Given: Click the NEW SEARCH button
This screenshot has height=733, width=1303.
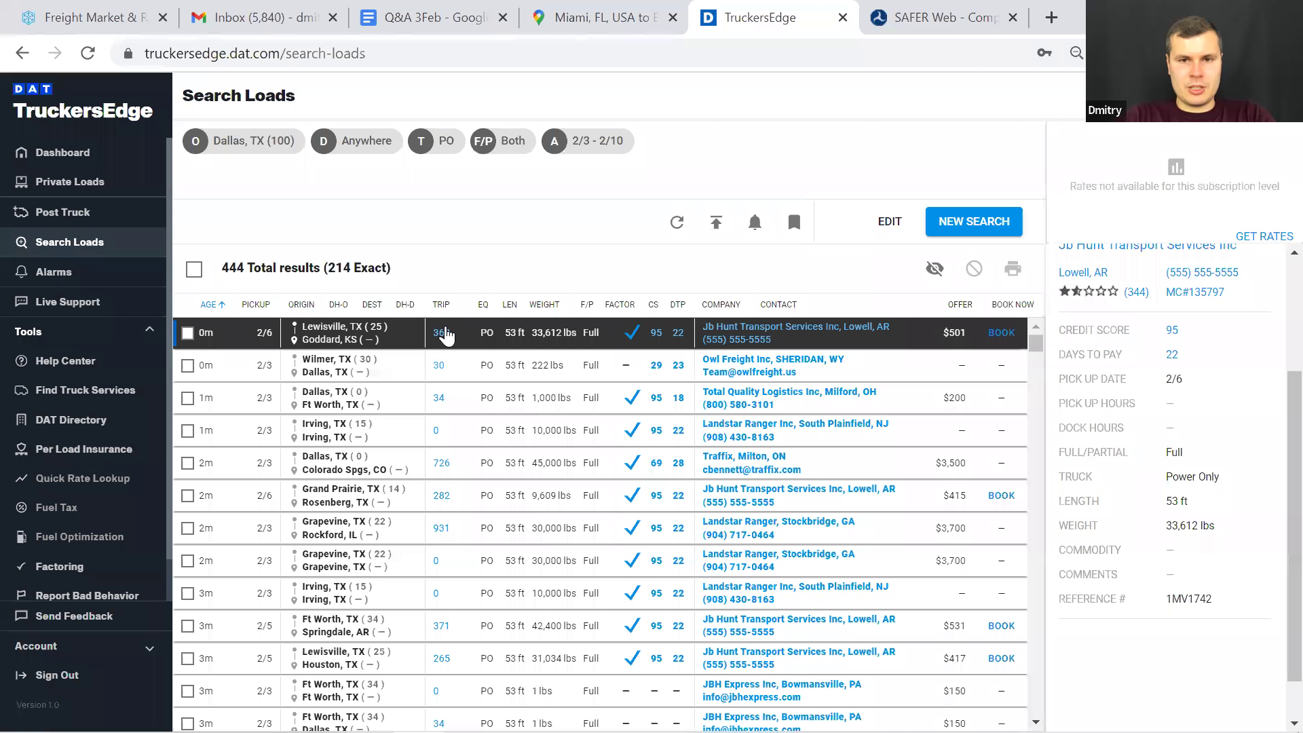Looking at the screenshot, I should [x=974, y=222].
